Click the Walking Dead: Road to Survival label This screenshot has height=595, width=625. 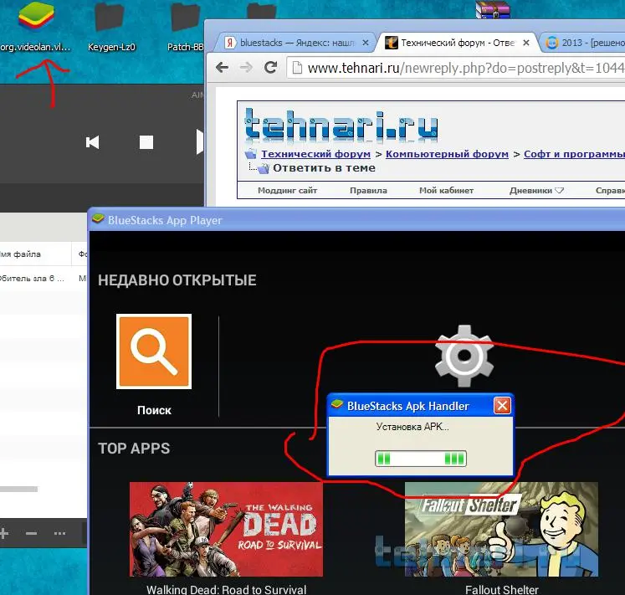coord(226,589)
